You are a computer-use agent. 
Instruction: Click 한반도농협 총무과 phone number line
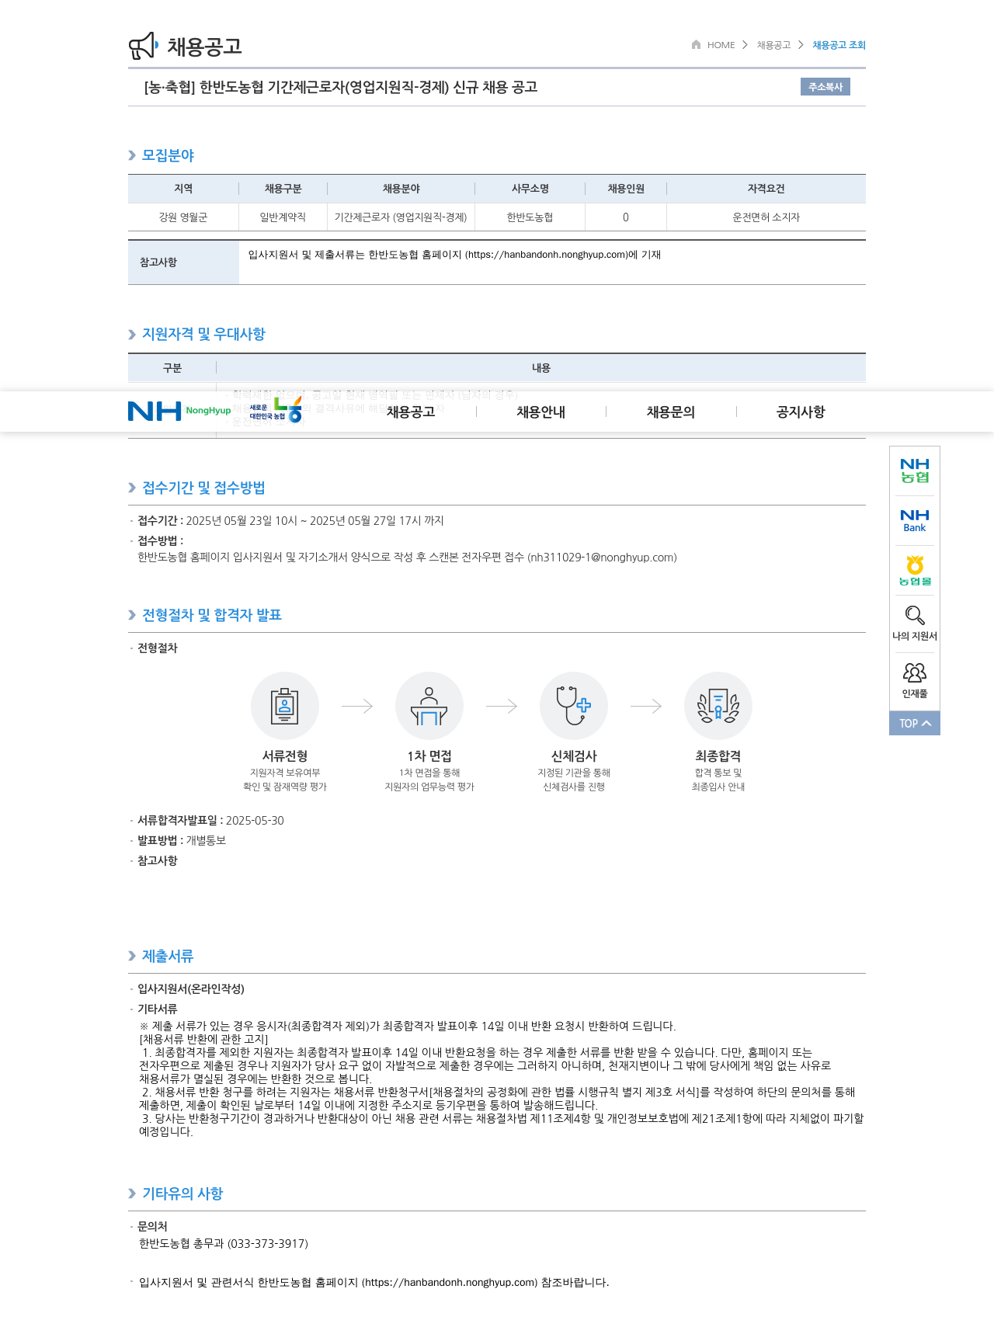click(x=224, y=1244)
